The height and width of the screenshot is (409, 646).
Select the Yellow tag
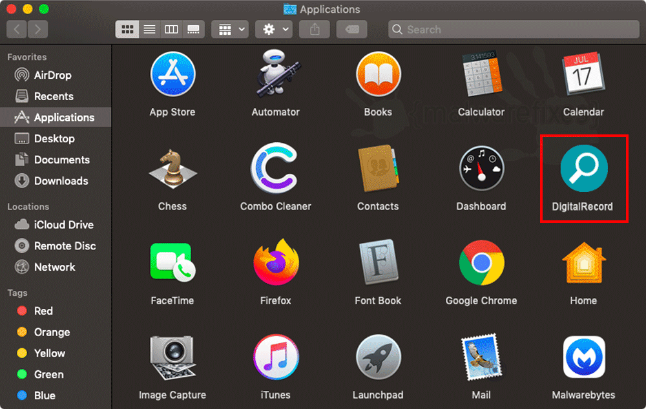tap(56, 353)
